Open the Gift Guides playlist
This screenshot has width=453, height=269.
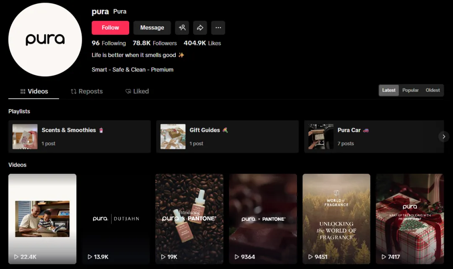coord(227,136)
